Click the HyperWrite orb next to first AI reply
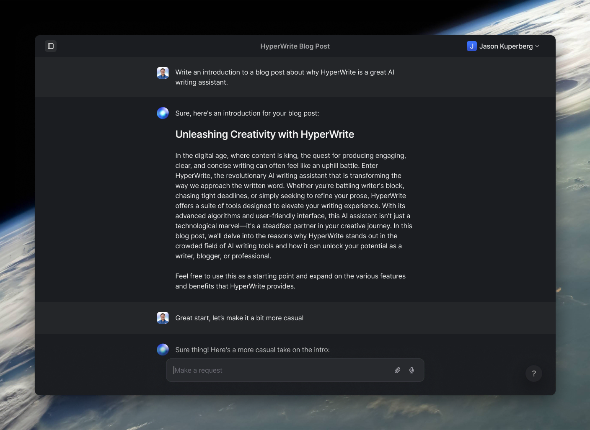This screenshot has height=430, width=590. pyautogui.click(x=163, y=113)
